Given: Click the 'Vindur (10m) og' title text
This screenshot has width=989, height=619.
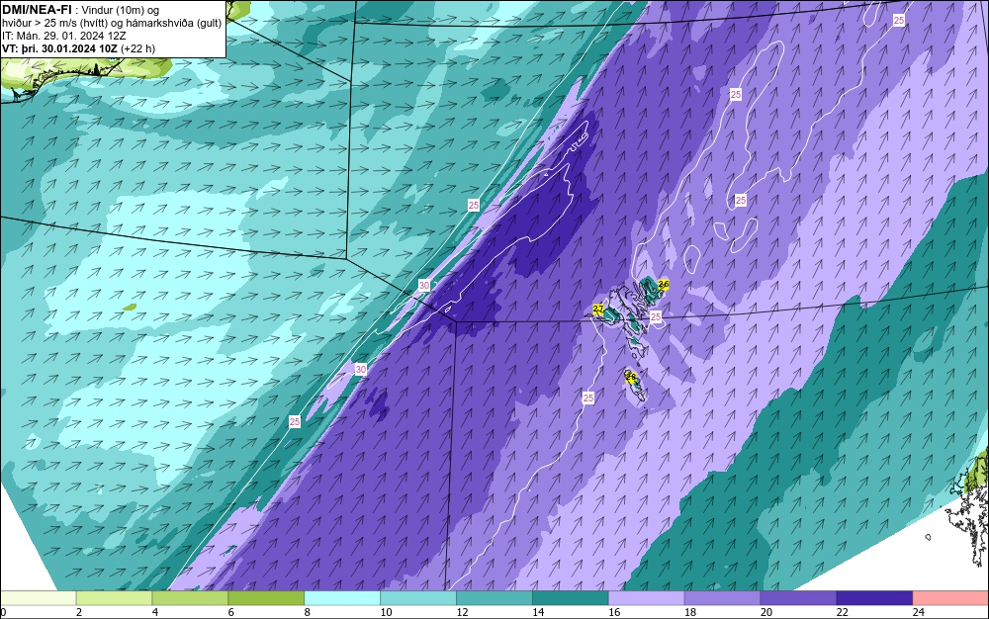Looking at the screenshot, I should 121,10.
